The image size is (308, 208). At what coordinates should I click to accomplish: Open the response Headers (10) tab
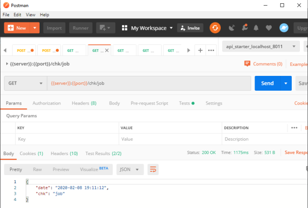(64, 153)
